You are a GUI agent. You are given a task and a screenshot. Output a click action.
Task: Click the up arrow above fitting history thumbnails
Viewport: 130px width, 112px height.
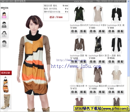pos(6,77)
